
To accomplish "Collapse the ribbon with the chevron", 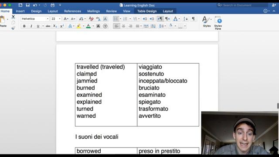I will 274,11.
